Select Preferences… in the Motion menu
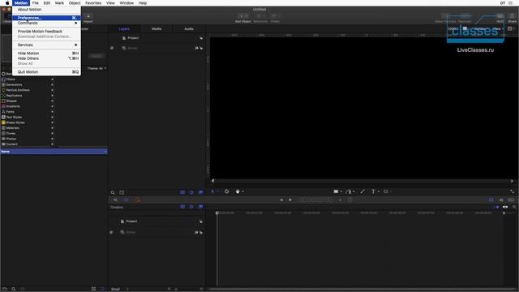This screenshot has width=519, height=292. point(46,18)
